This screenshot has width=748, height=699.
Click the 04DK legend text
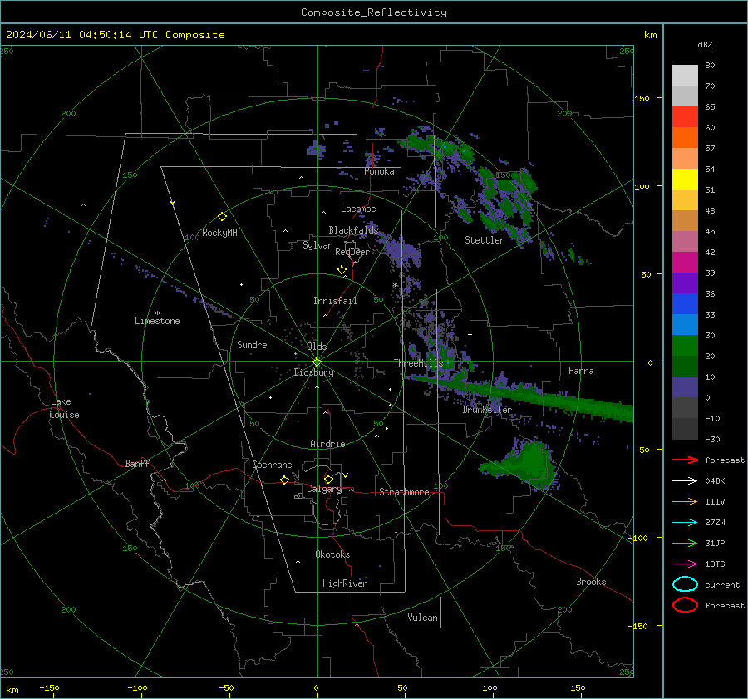click(x=715, y=481)
